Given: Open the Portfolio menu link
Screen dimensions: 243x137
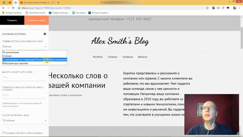Looking at the screenshot, I should click(x=98, y=57).
